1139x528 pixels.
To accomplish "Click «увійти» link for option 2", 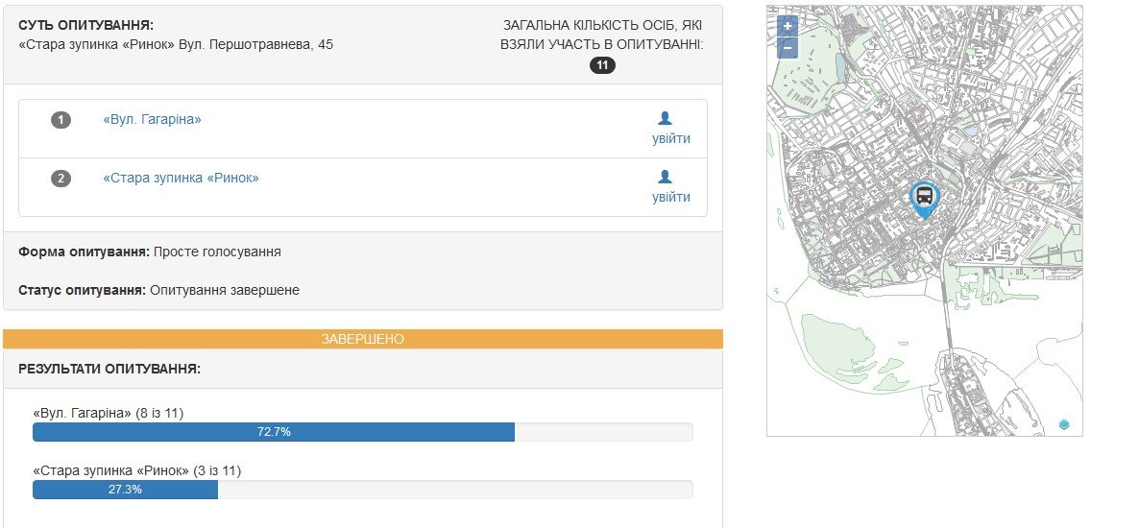I will click(670, 197).
